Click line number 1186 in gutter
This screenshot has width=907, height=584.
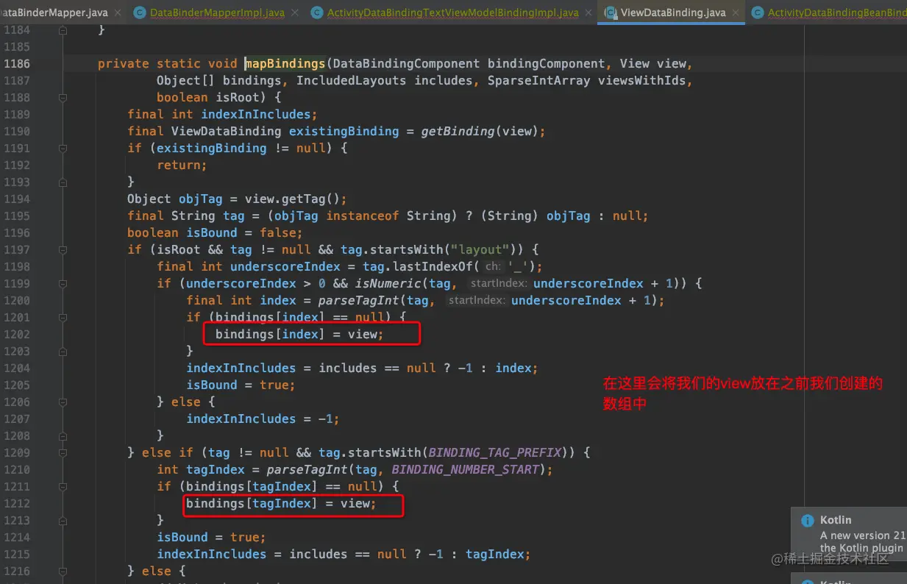(x=17, y=63)
